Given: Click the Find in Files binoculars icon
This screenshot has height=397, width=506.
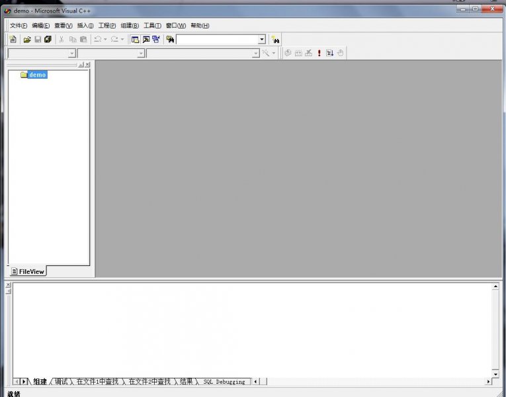Looking at the screenshot, I should [170, 40].
